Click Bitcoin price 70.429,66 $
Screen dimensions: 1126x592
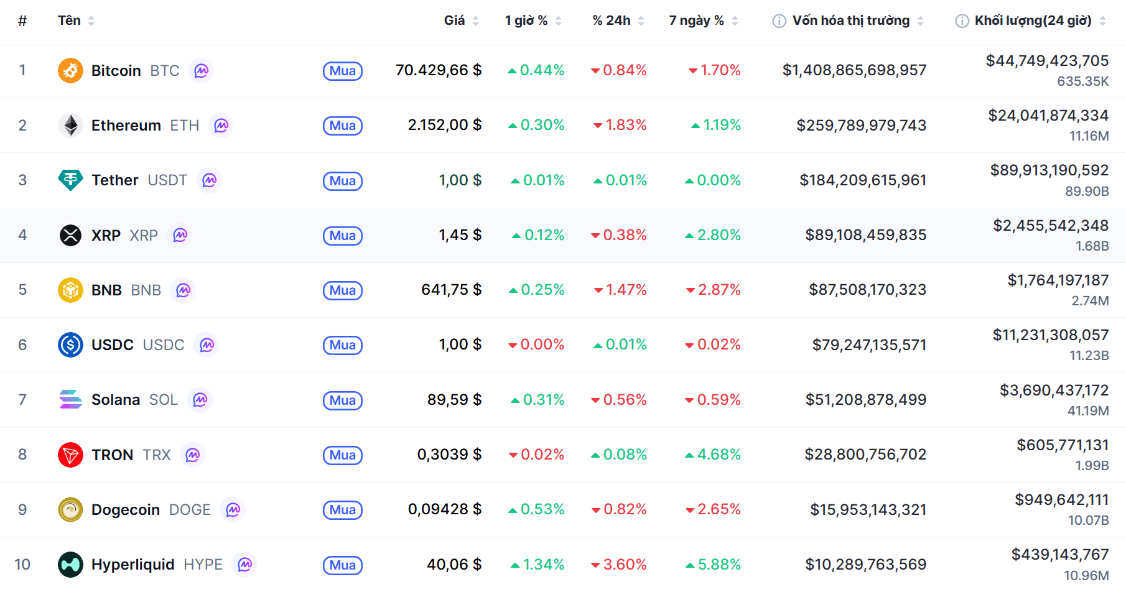439,70
